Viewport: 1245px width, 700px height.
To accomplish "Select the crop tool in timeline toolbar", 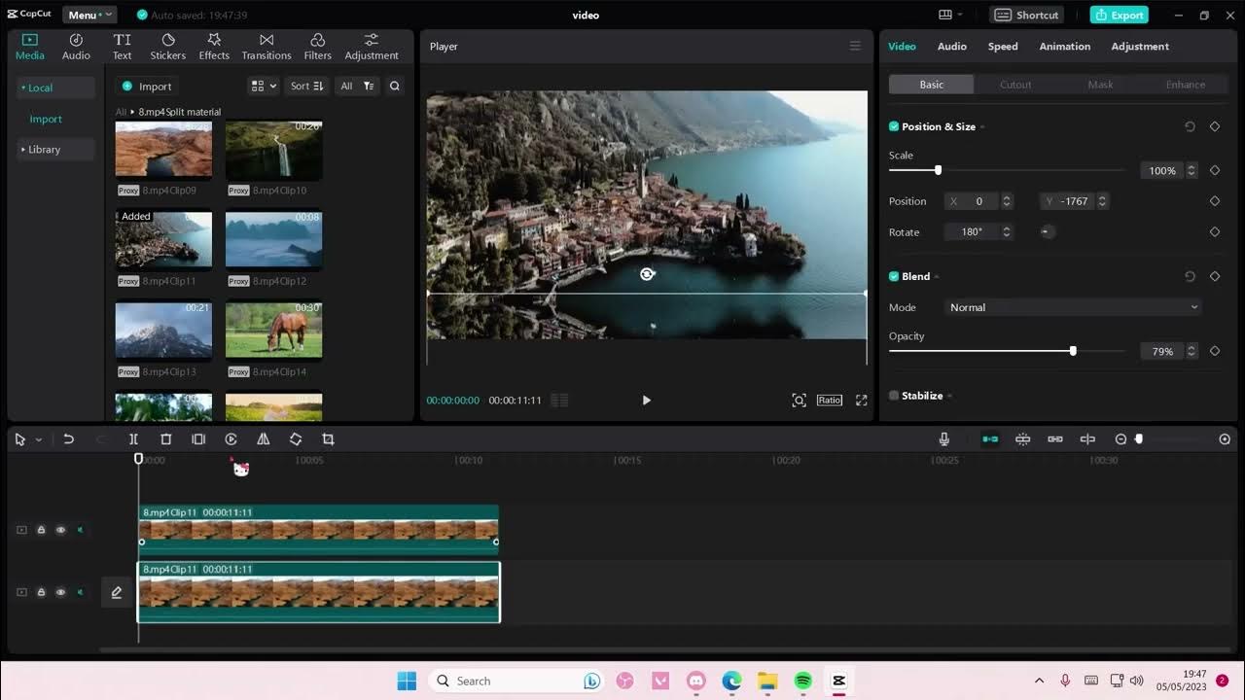I will tap(328, 439).
